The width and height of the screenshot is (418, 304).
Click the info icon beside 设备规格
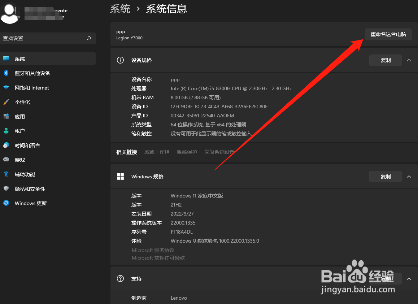pyautogui.click(x=120, y=60)
